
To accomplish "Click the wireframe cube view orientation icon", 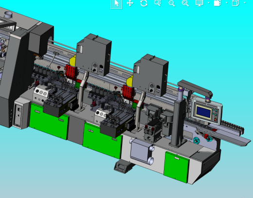I will tap(235, 3).
